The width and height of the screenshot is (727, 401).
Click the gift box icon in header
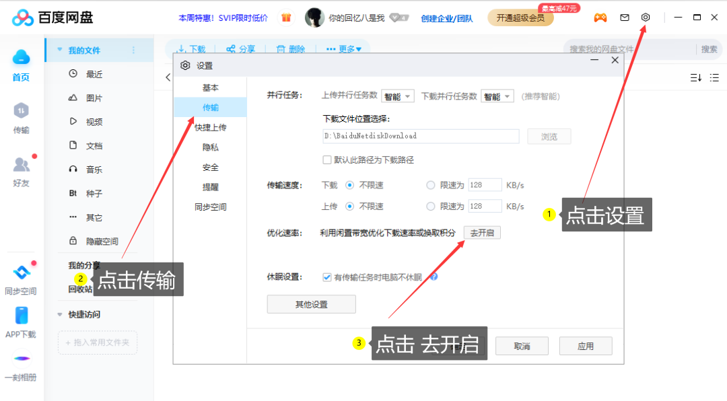[286, 17]
